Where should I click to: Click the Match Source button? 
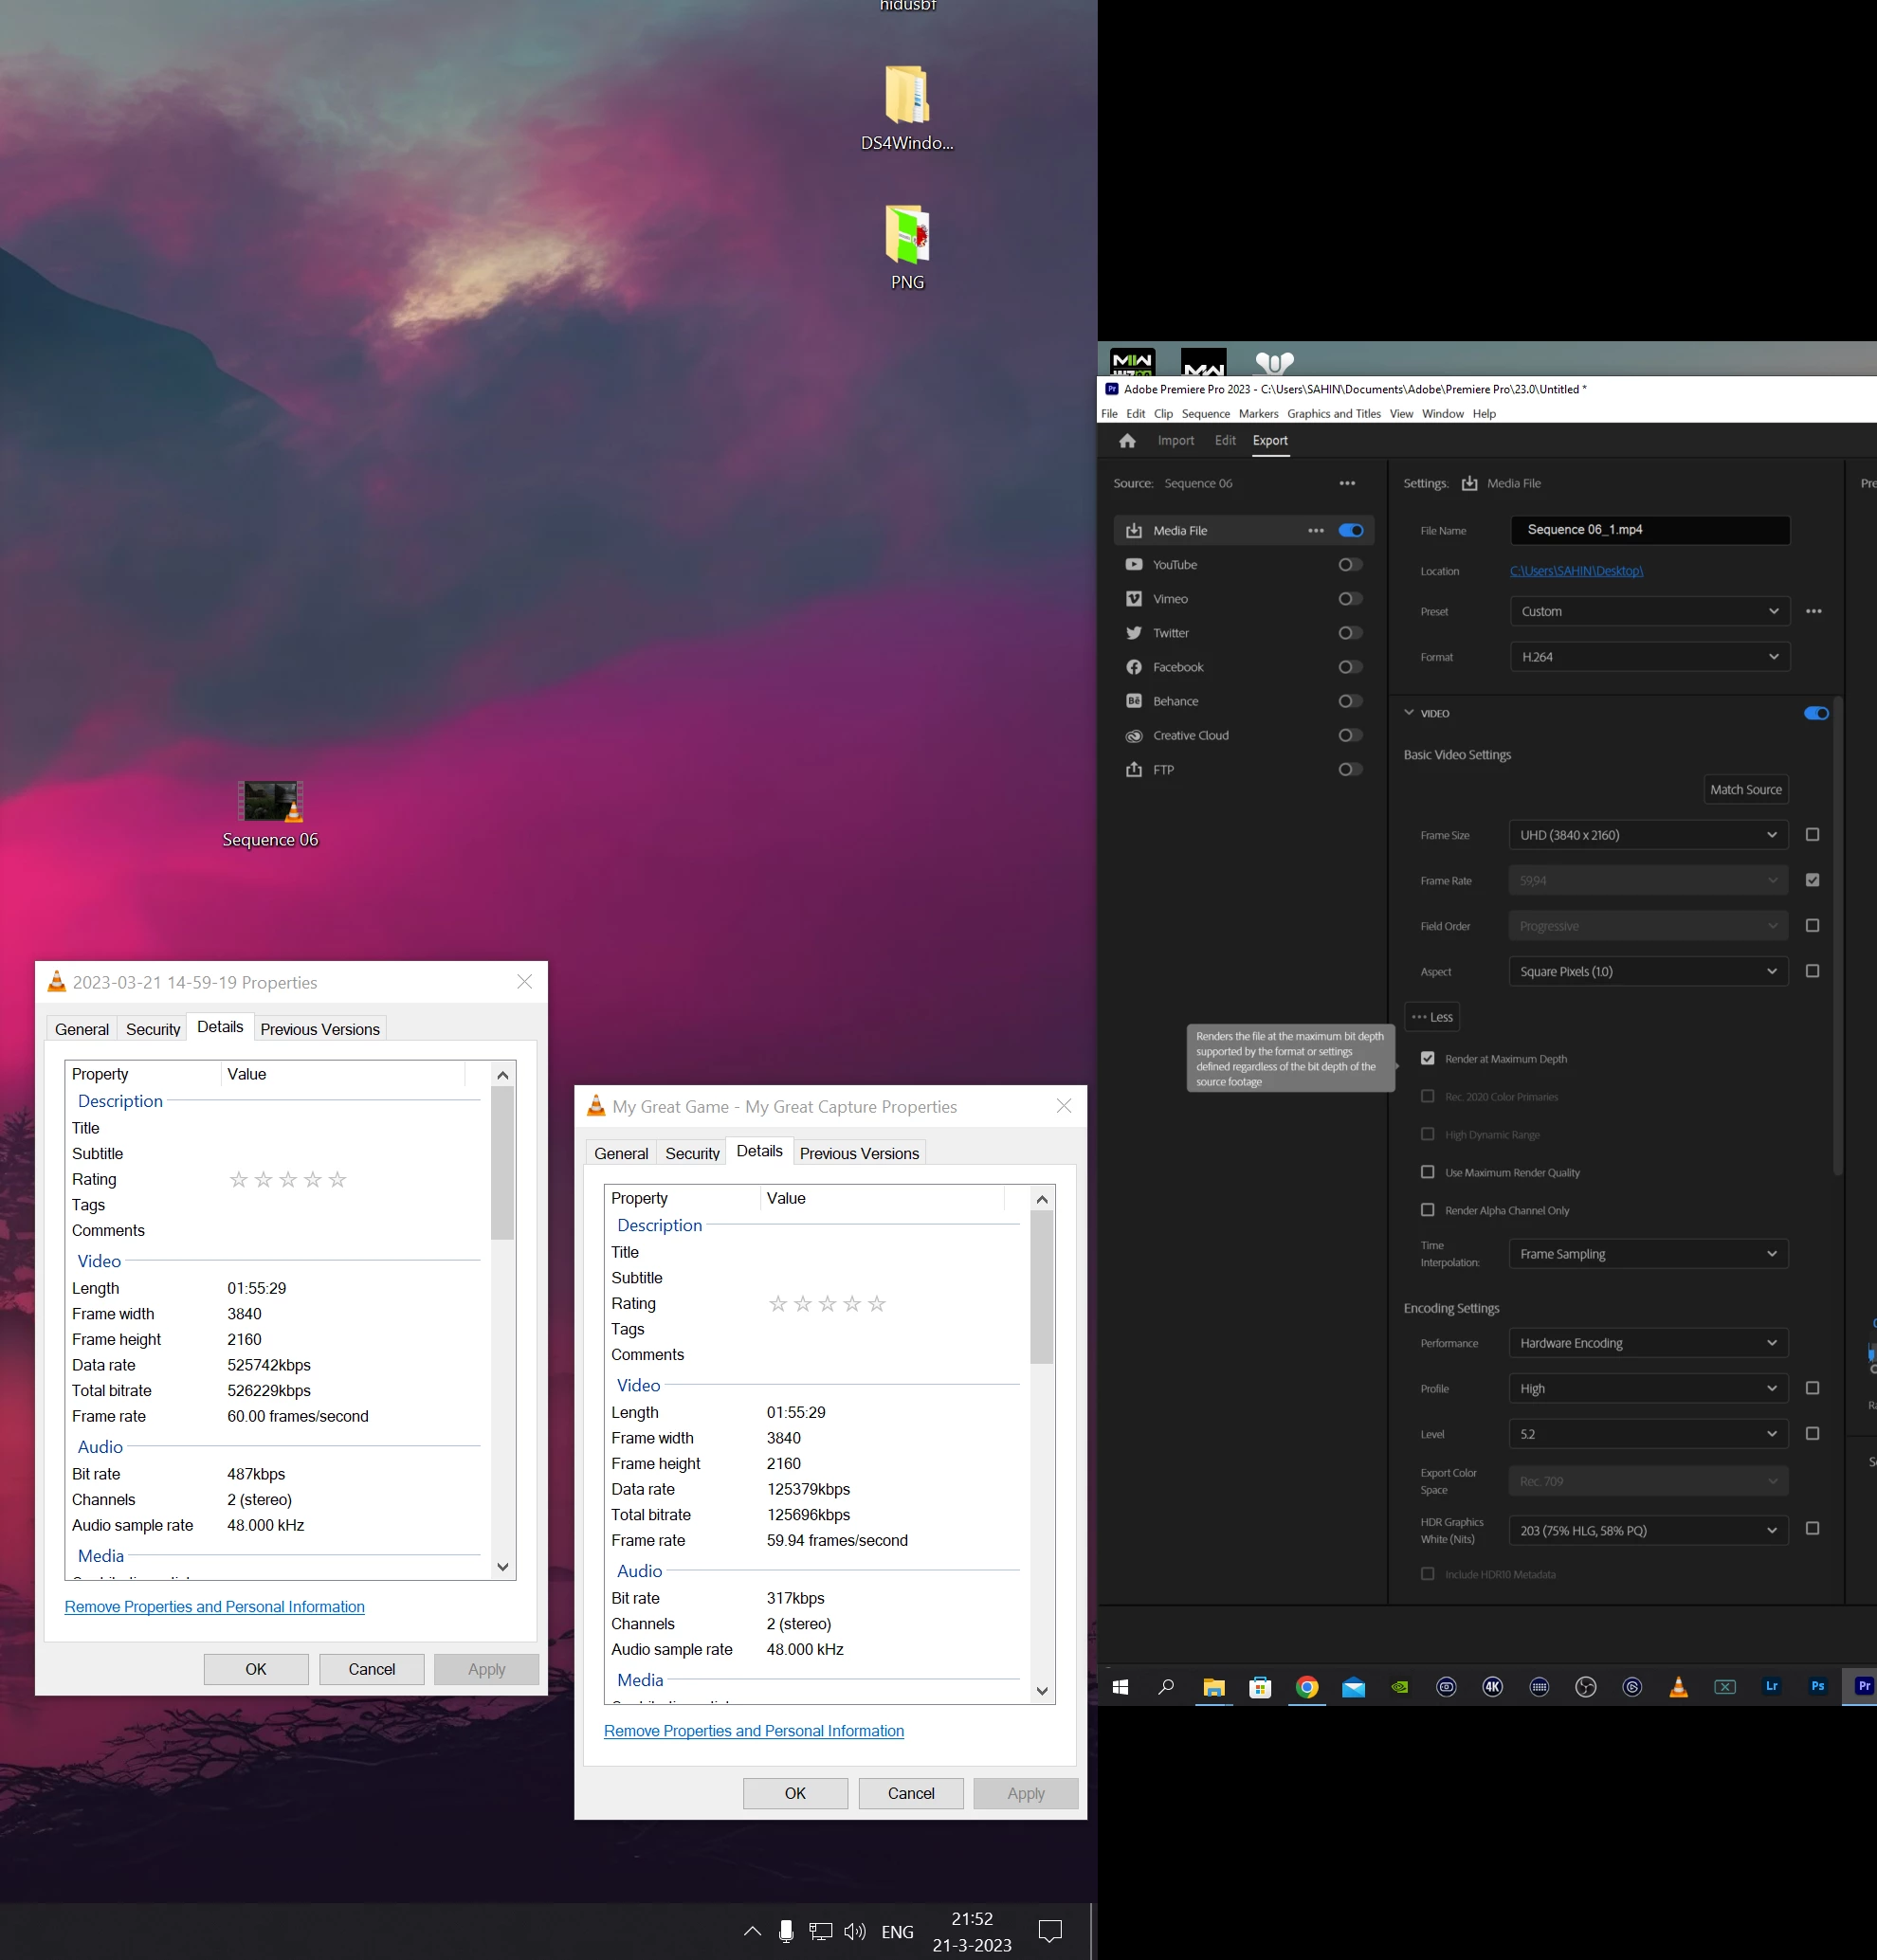click(1745, 789)
